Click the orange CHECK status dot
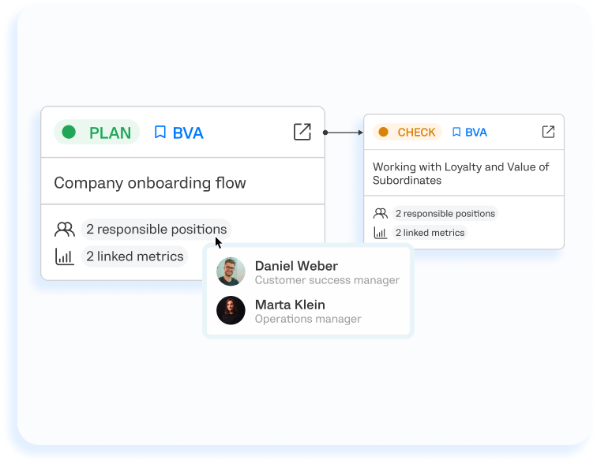 tap(384, 132)
